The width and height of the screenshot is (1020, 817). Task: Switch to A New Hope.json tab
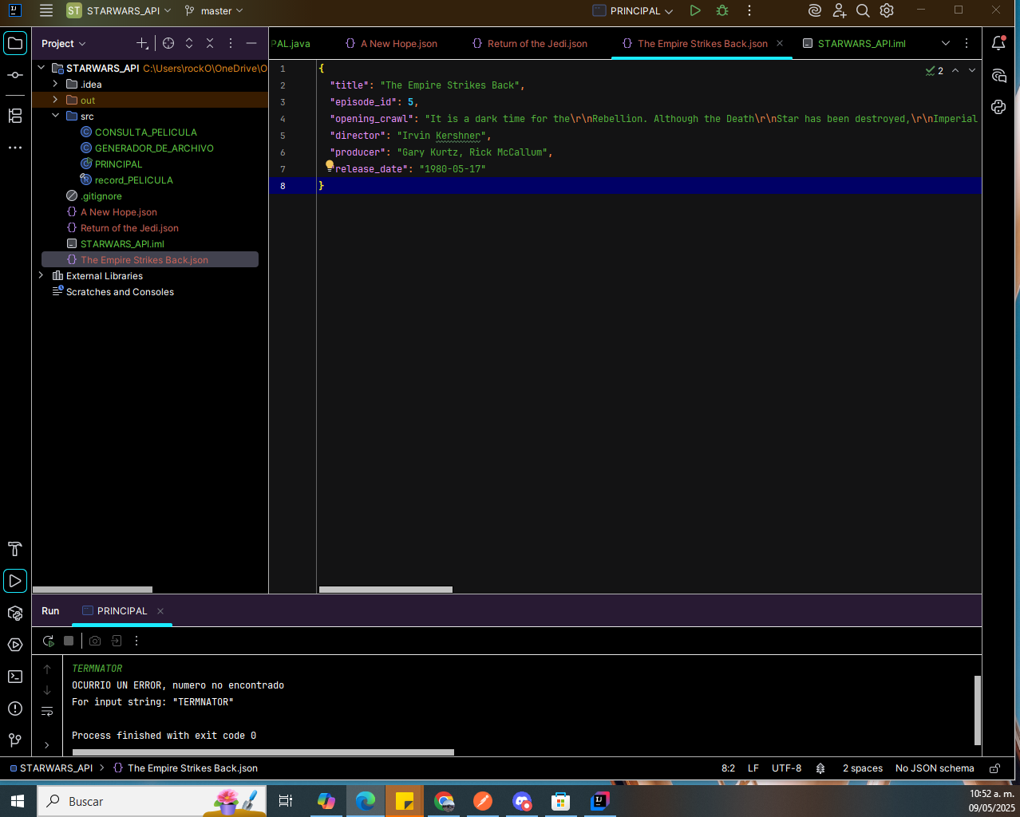(x=391, y=44)
